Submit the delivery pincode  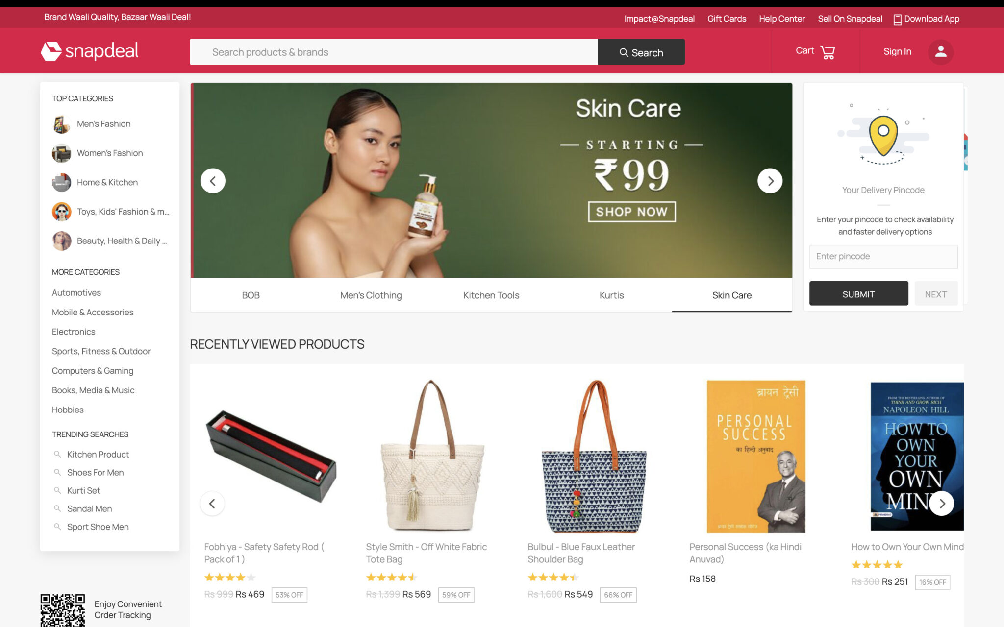[x=858, y=294]
